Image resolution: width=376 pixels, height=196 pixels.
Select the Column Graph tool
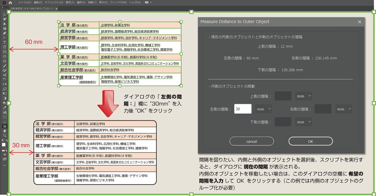pos(4,113)
